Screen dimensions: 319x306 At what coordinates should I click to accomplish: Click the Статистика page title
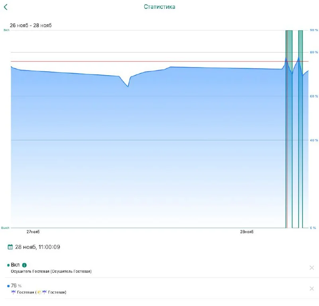click(x=159, y=7)
